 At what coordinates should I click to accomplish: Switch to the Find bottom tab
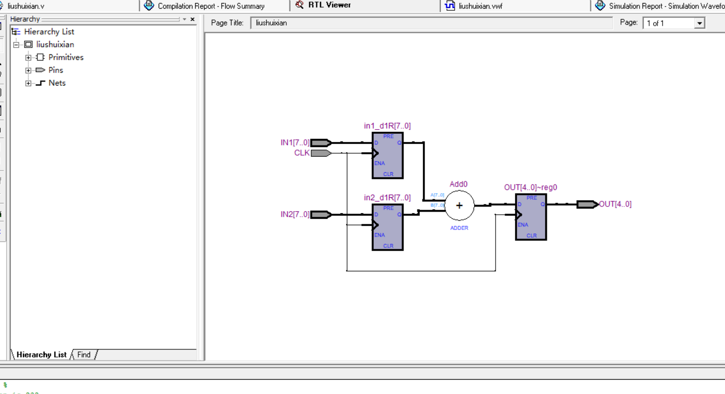84,355
